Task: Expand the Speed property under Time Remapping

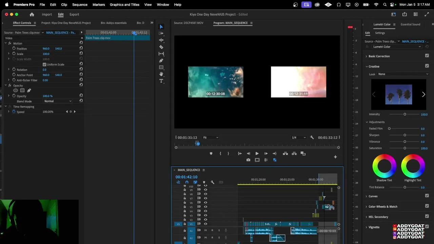Action: (9, 111)
